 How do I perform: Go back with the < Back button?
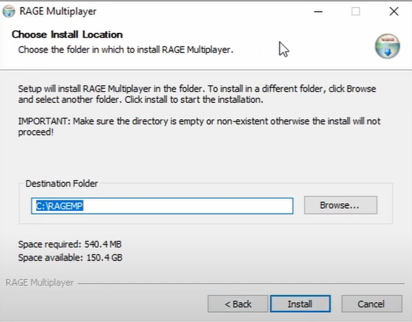[238, 304]
